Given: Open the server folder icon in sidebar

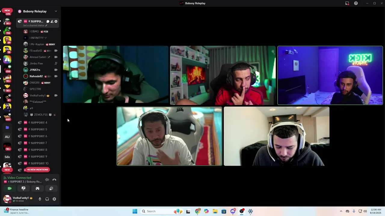Looking at the screenshot, I should point(7,127).
